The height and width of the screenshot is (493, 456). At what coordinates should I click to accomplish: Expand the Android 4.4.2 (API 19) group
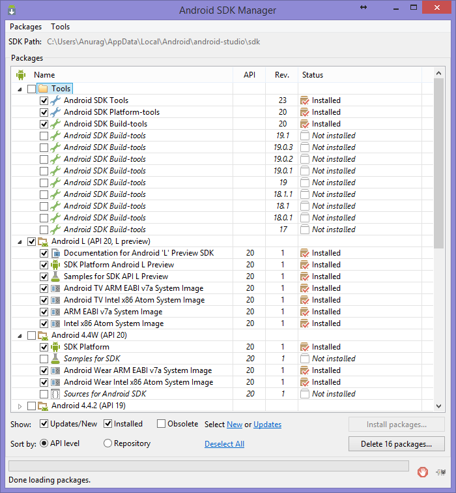click(x=20, y=406)
